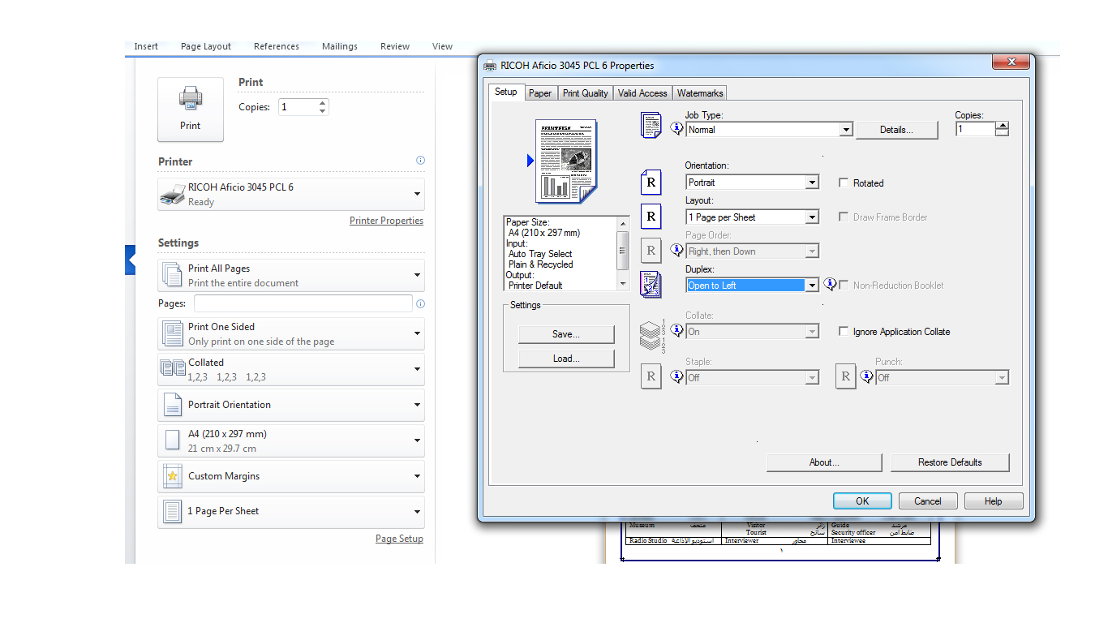The image size is (1108, 623).
Task: Click the printer info icon in Word
Action: (x=420, y=161)
